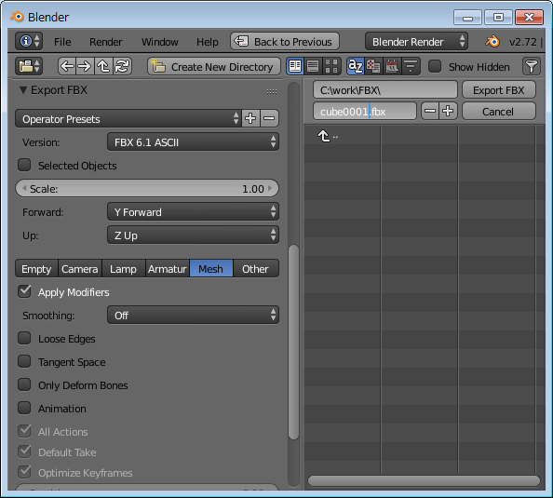
Task: Click the file name field cube0001.fbx
Action: pos(365,111)
